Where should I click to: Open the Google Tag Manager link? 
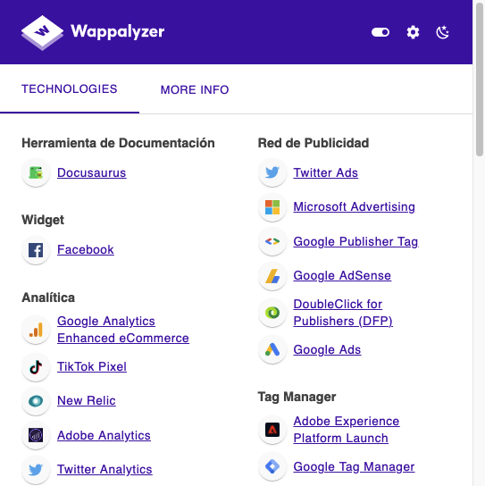pos(354,466)
